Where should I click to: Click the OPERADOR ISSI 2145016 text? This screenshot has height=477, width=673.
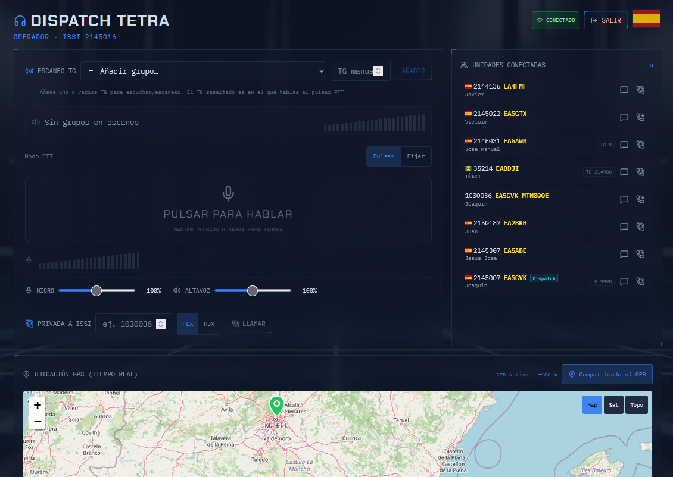click(65, 37)
